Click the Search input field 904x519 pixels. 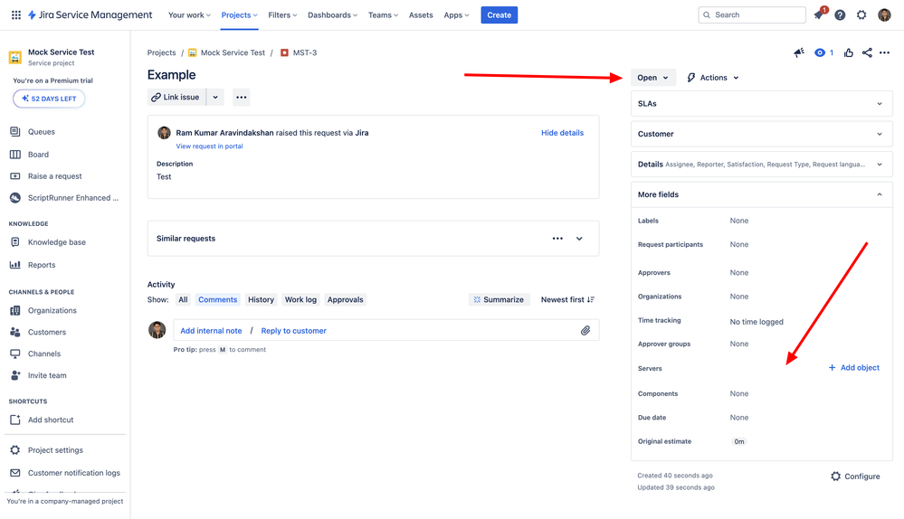[x=752, y=15]
